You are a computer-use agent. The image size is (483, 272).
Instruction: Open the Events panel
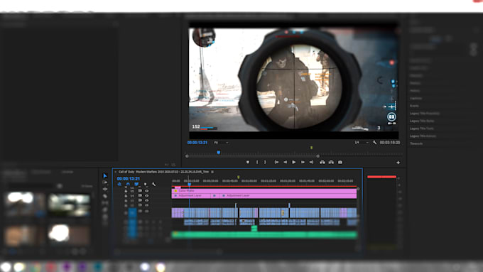[x=414, y=106]
